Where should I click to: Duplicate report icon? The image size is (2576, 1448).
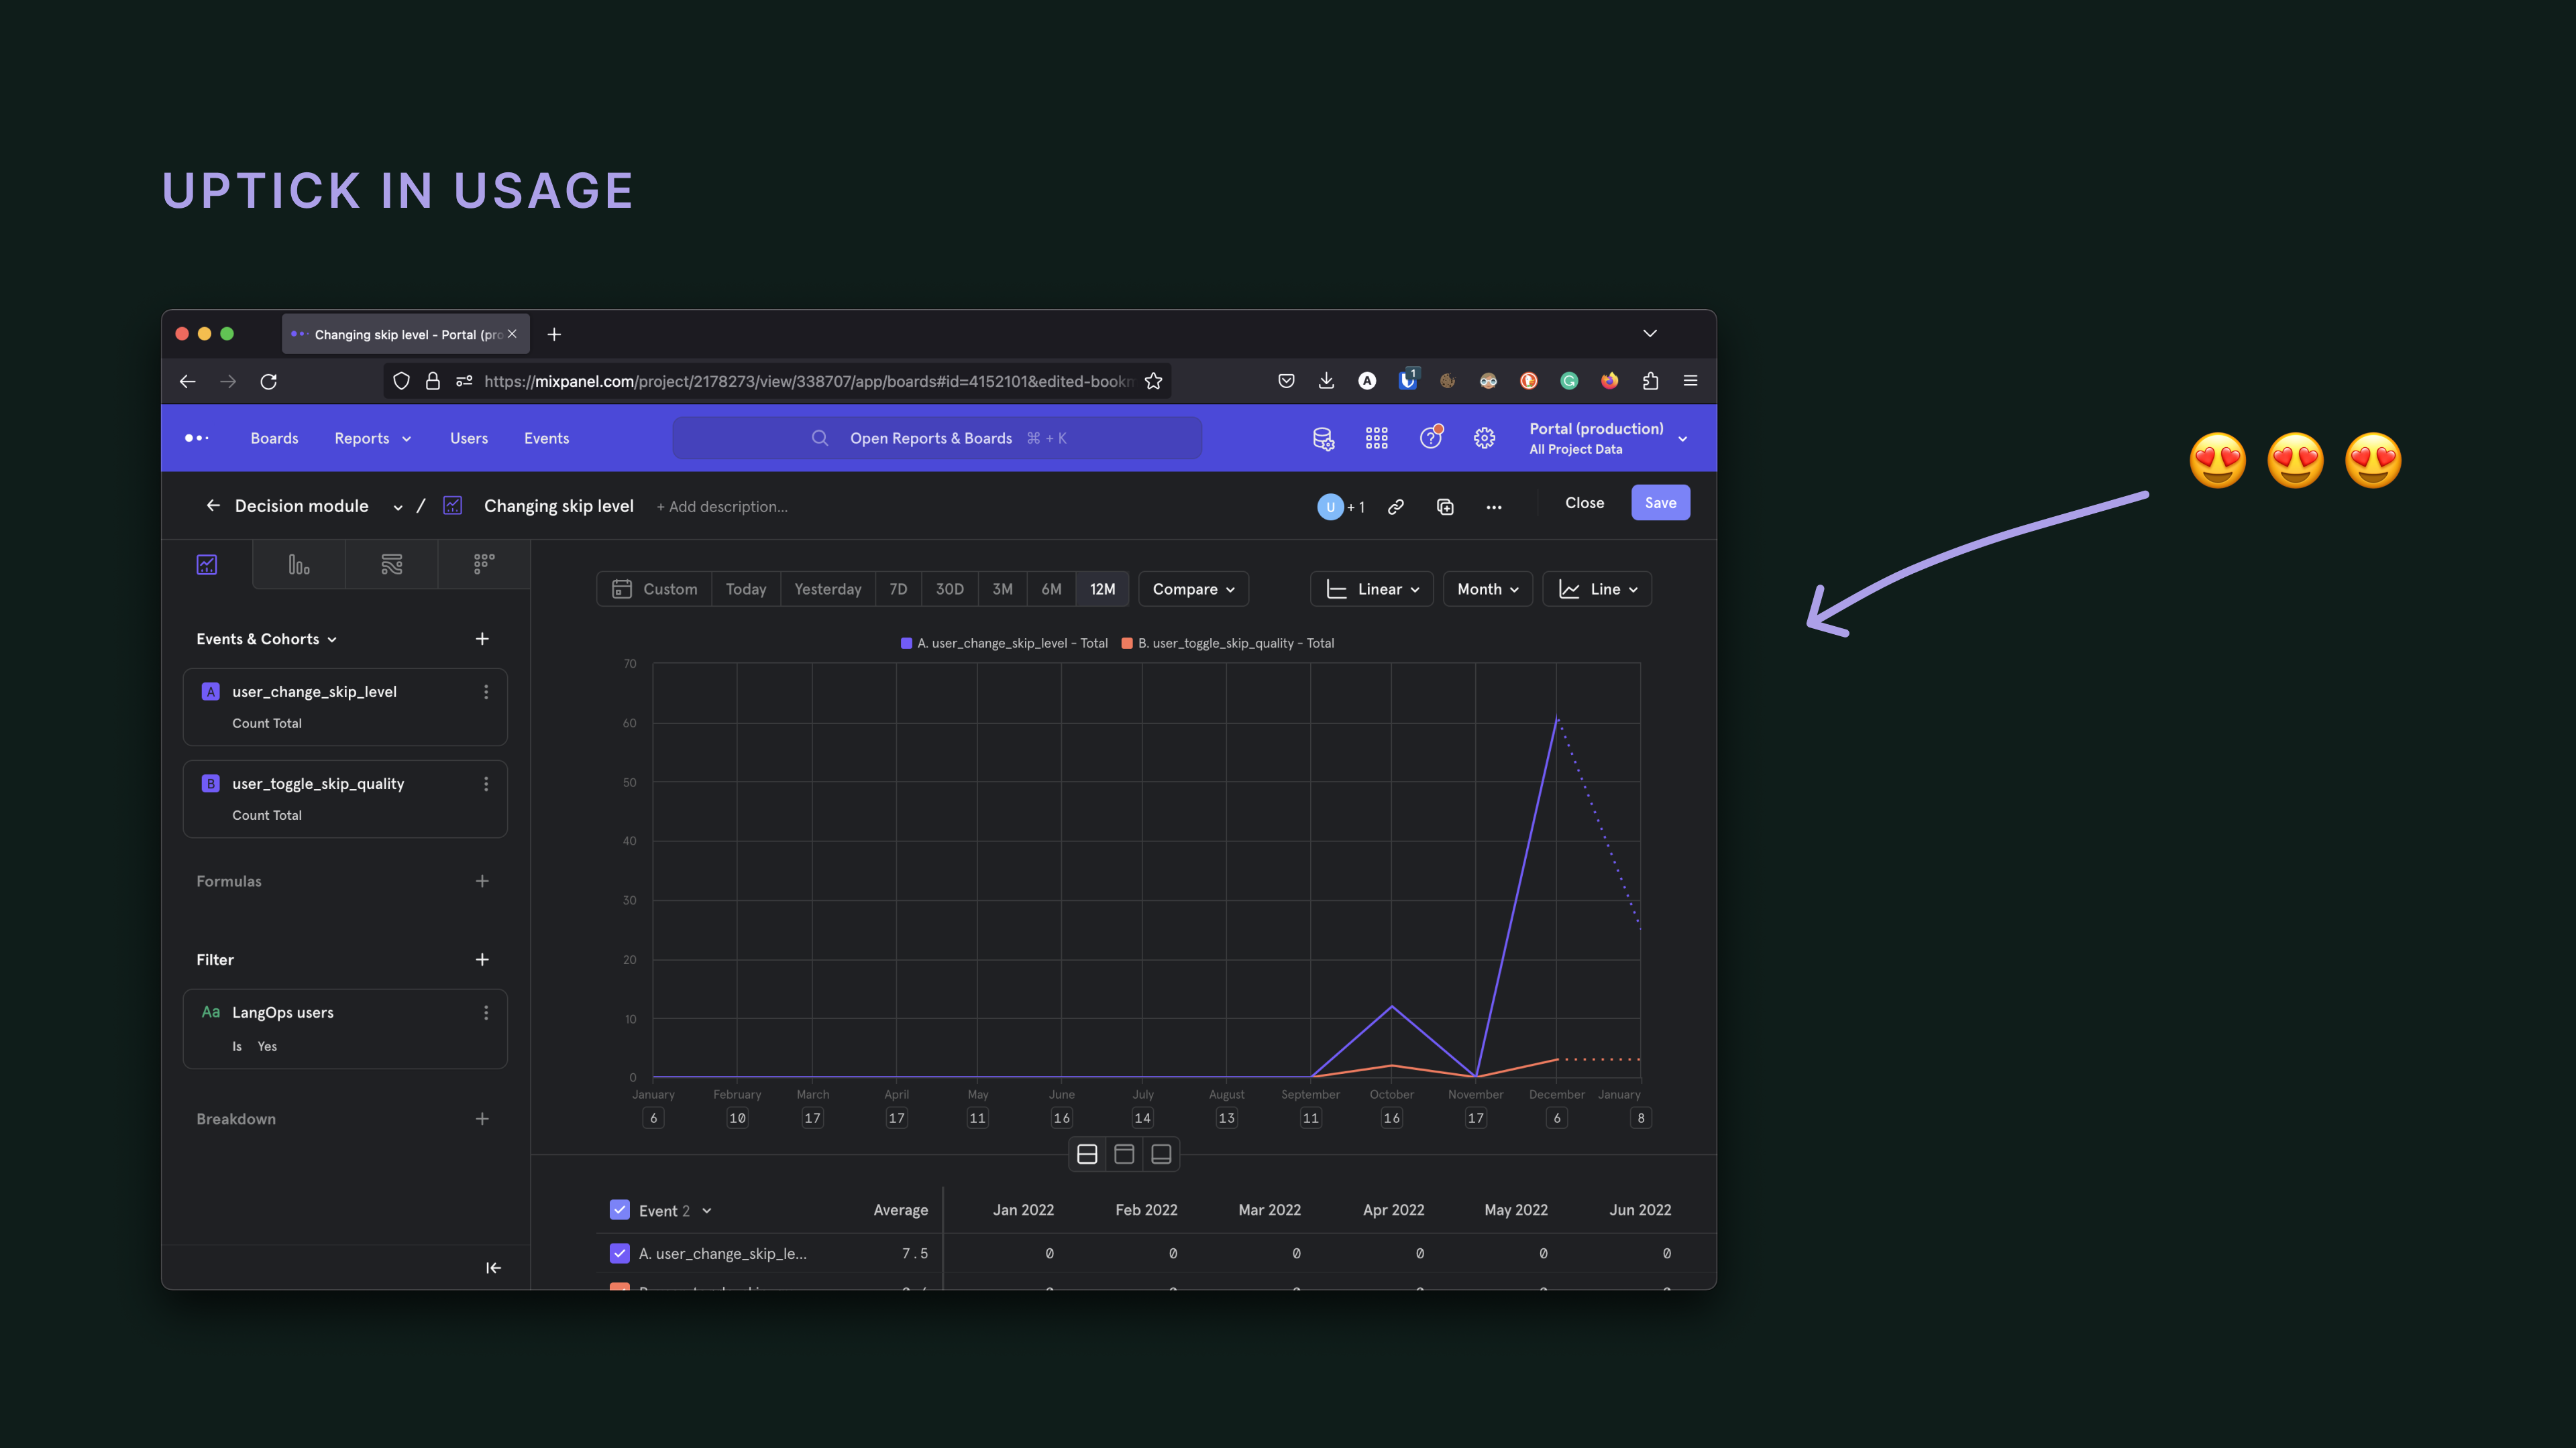point(1445,507)
